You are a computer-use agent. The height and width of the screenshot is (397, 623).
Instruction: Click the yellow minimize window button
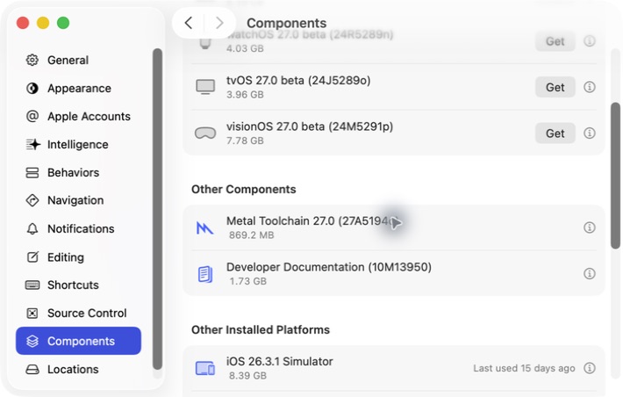[x=43, y=23]
